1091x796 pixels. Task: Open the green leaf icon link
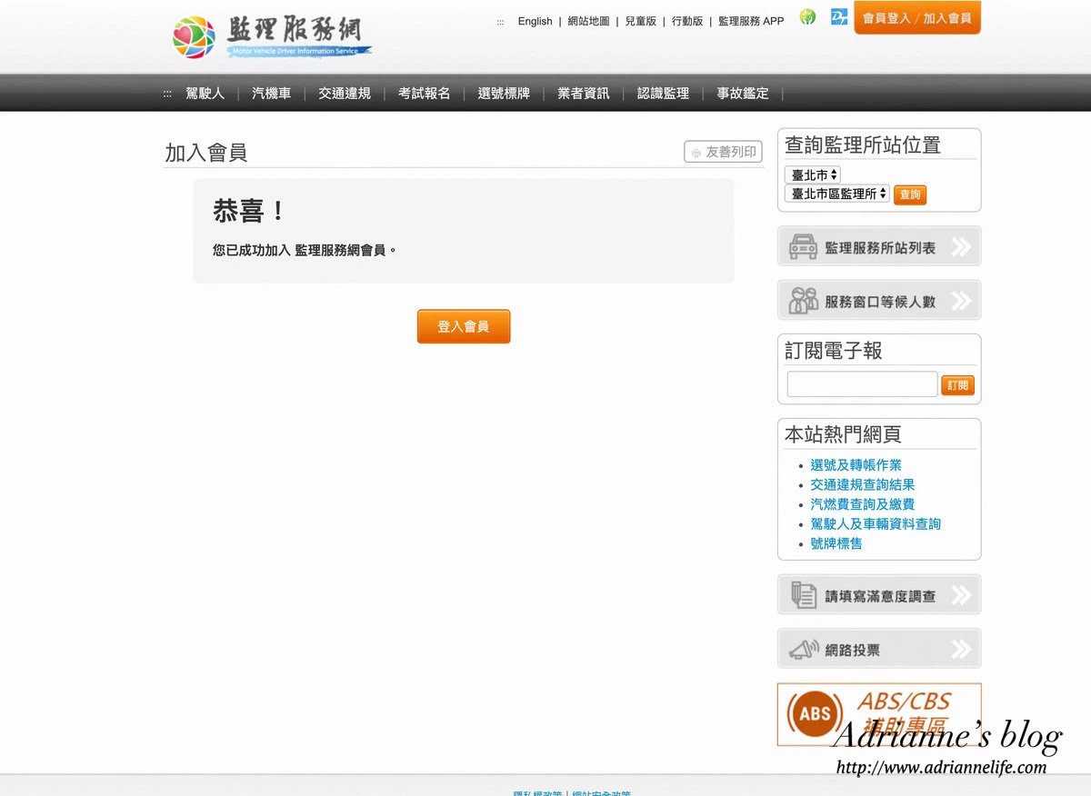[x=807, y=17]
